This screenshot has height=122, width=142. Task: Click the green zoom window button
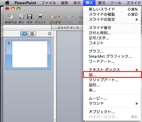(18, 9)
